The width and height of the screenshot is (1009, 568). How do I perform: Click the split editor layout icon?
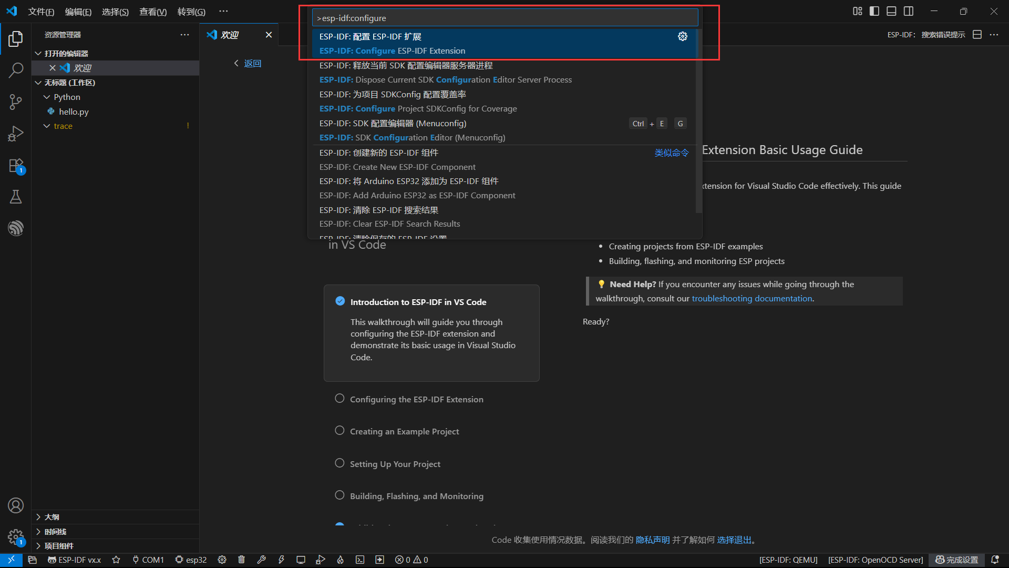(x=977, y=35)
